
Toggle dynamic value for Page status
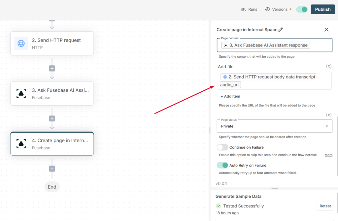click(328, 115)
